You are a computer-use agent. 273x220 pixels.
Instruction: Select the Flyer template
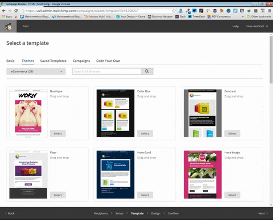pos(58,195)
